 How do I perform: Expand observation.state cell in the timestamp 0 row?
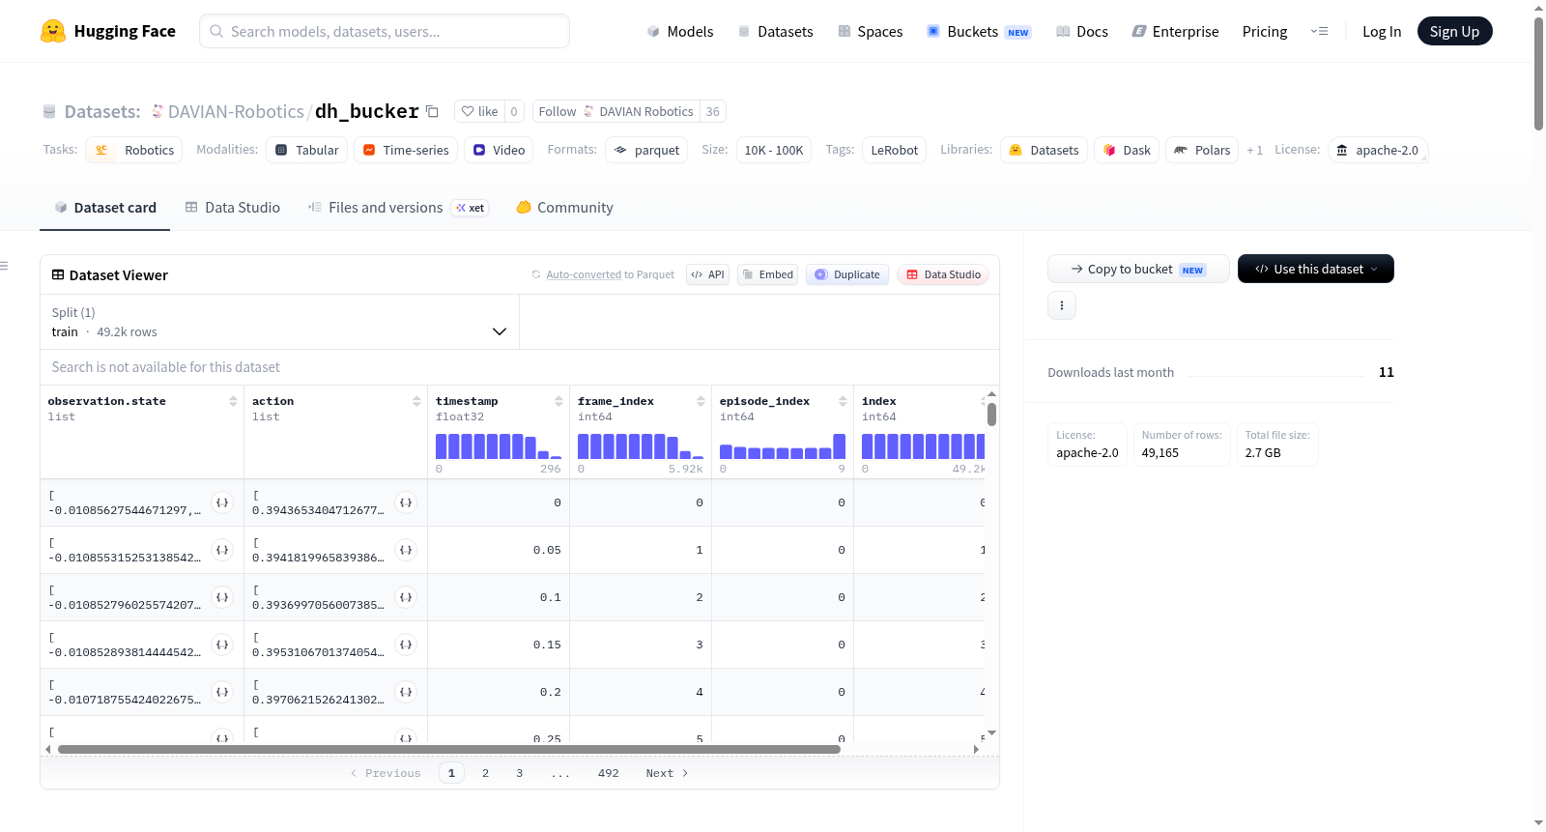coord(222,502)
